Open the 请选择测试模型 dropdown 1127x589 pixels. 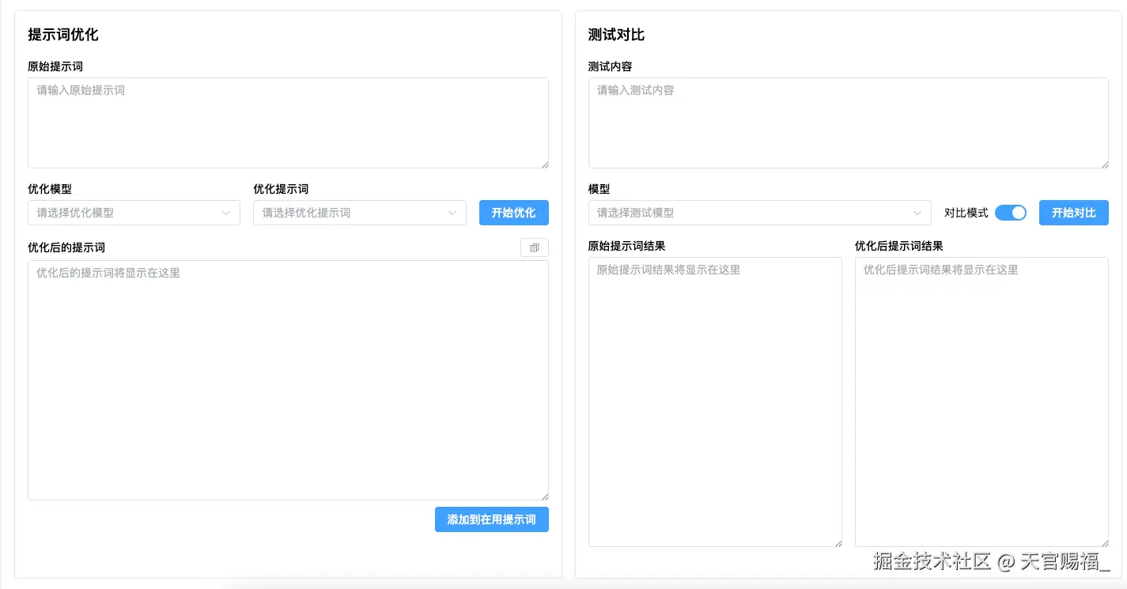(760, 213)
